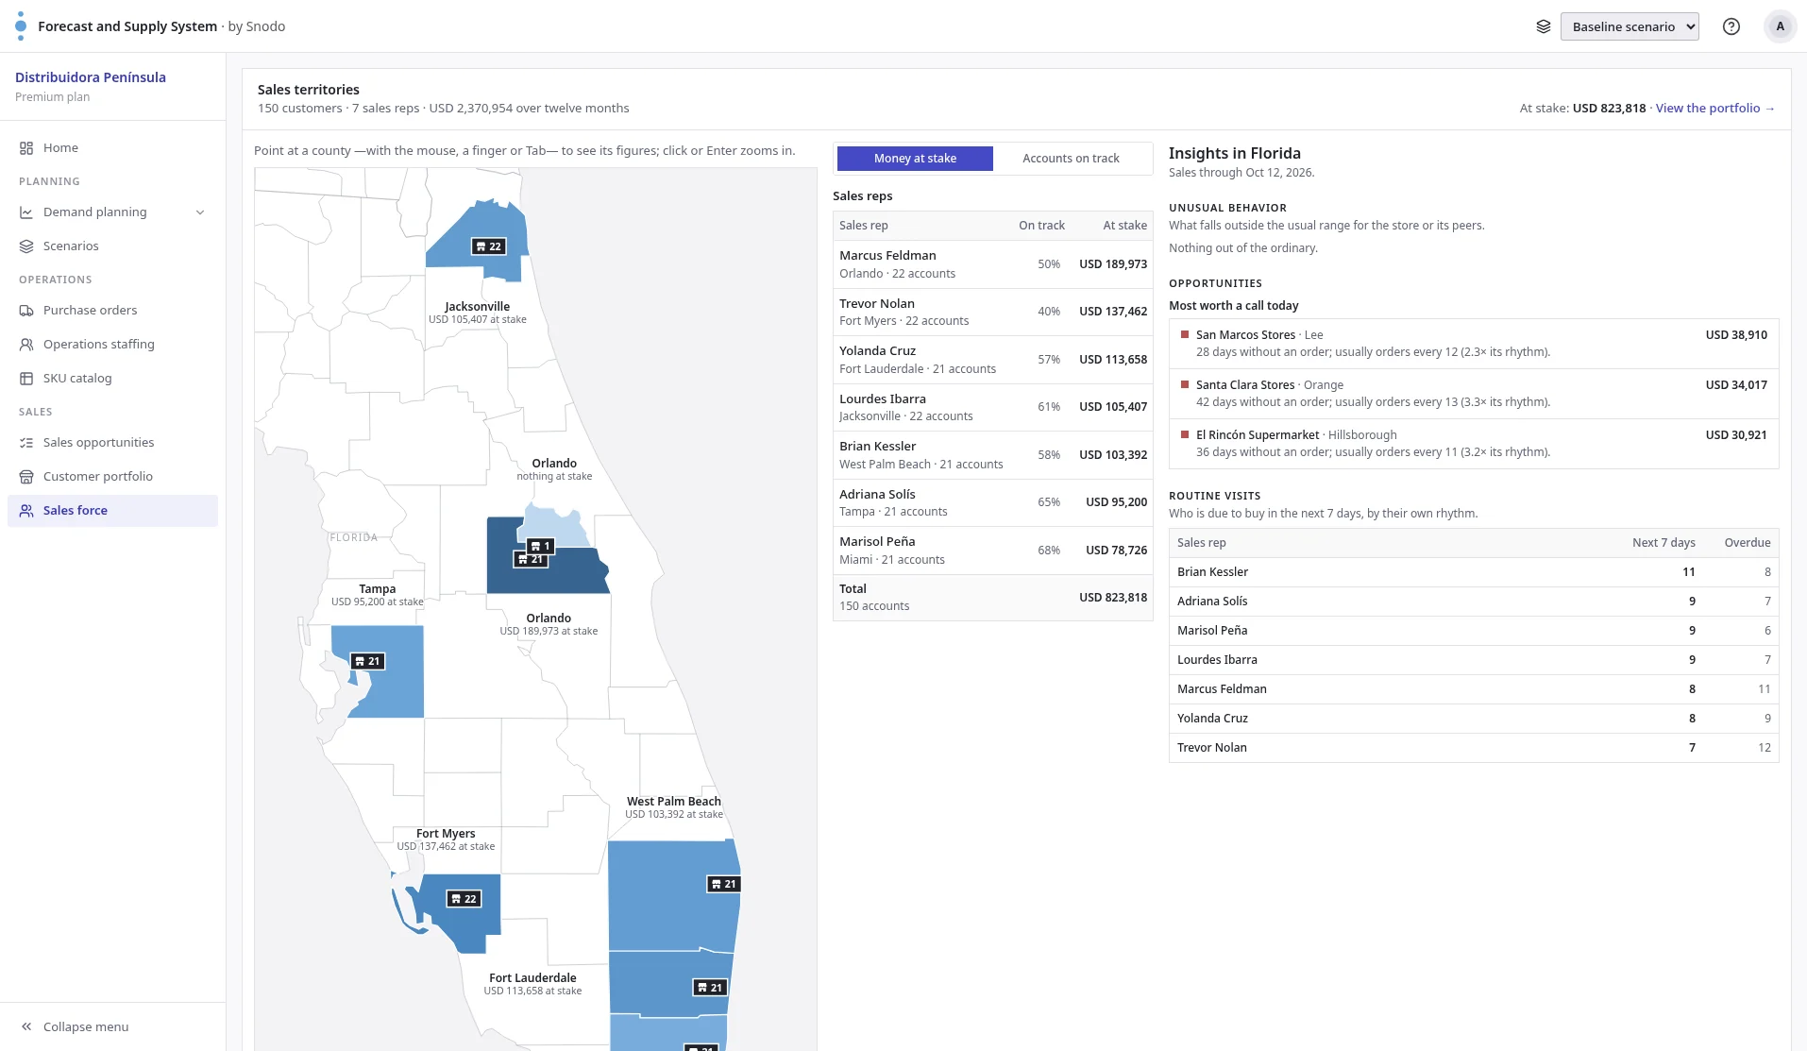Click the red flag beside El Rincón Supermarket
Viewport: 1807px width, 1051px height.
point(1185,434)
